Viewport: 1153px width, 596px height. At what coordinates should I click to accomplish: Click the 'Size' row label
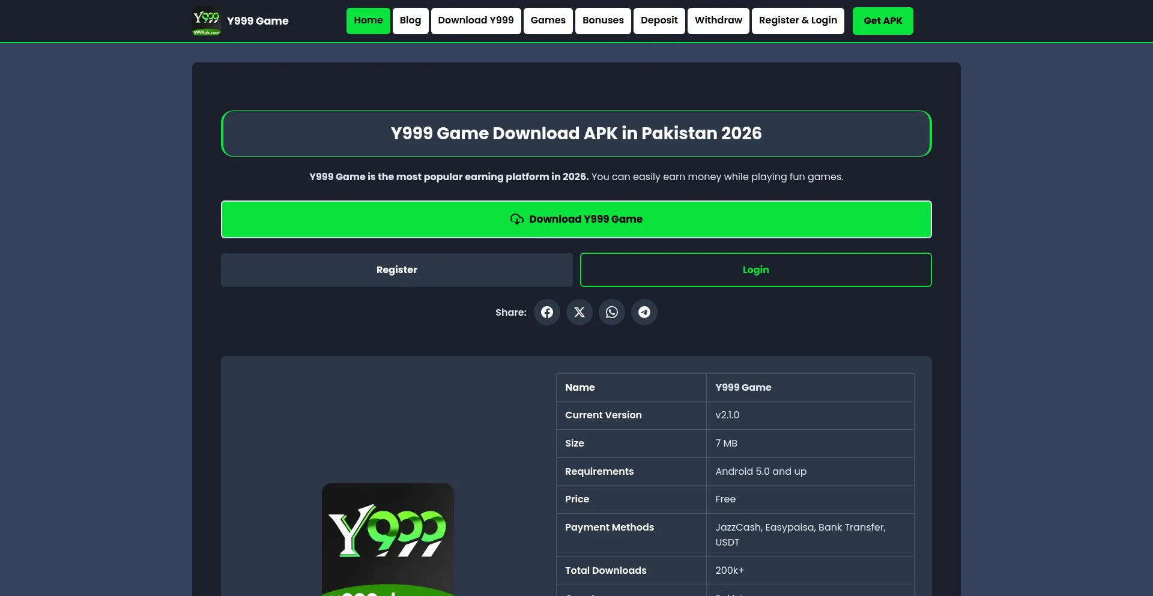coord(575,444)
